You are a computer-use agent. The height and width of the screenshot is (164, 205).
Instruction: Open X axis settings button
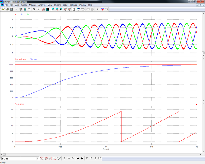pos(34,9)
